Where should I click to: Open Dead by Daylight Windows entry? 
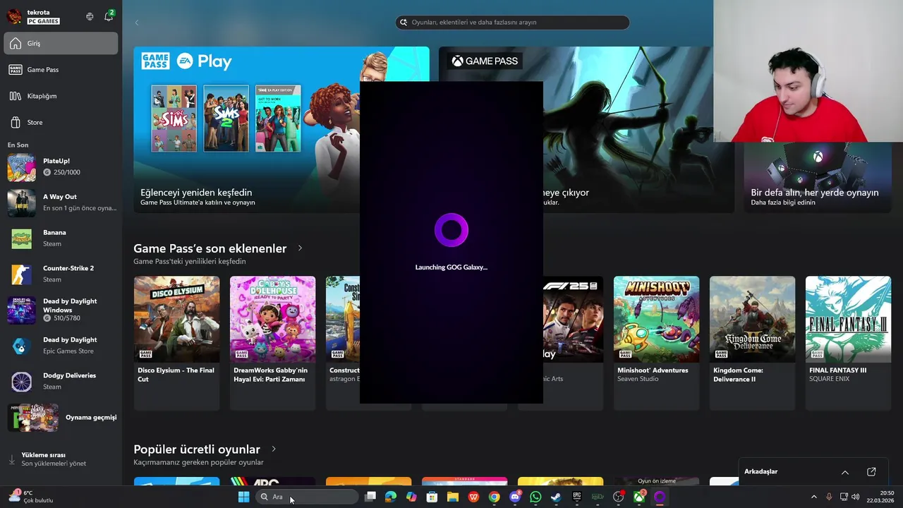[61, 310]
